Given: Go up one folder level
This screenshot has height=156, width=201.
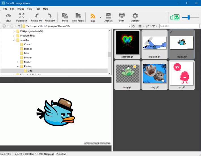Looking at the screenshot, I should click(x=19, y=26).
